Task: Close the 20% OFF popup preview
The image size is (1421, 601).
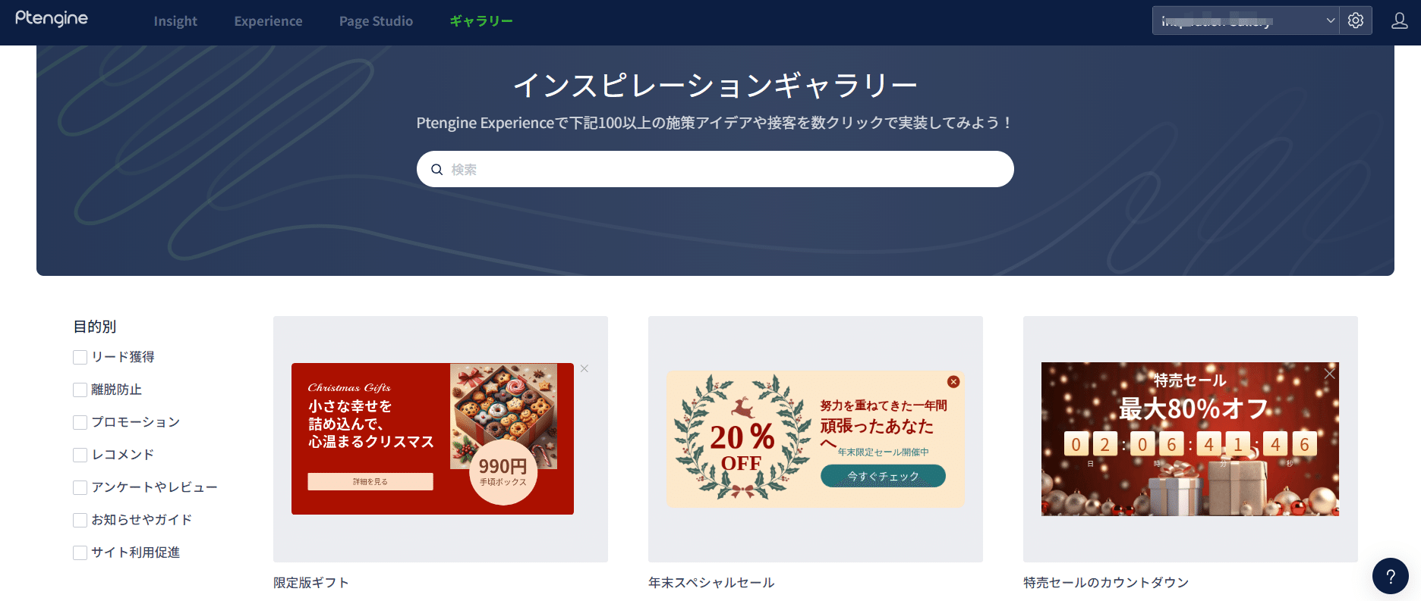Action: 953,382
